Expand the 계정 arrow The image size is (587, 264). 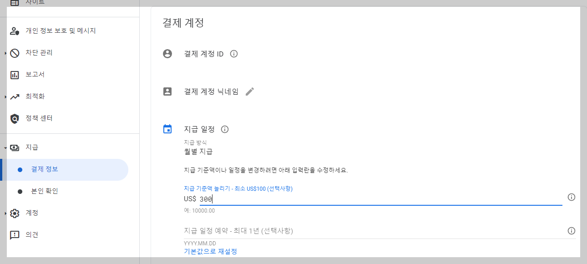pyautogui.click(x=5, y=213)
